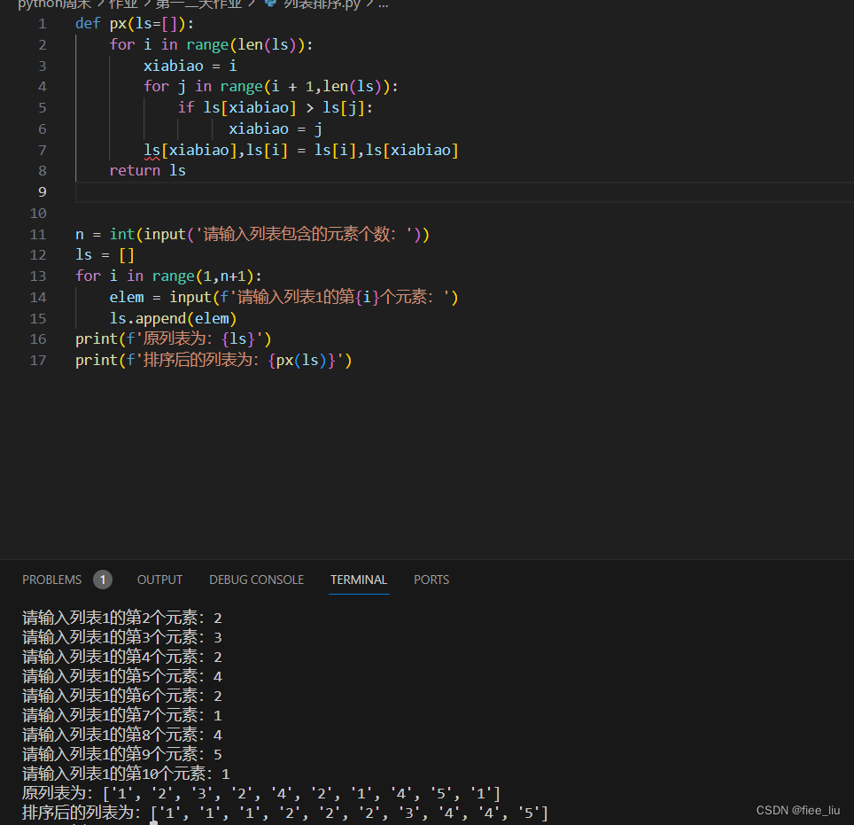Viewport: 854px width, 825px height.
Task: Click 'for i in range(len(ls)):' on line 2
Action: point(212,44)
